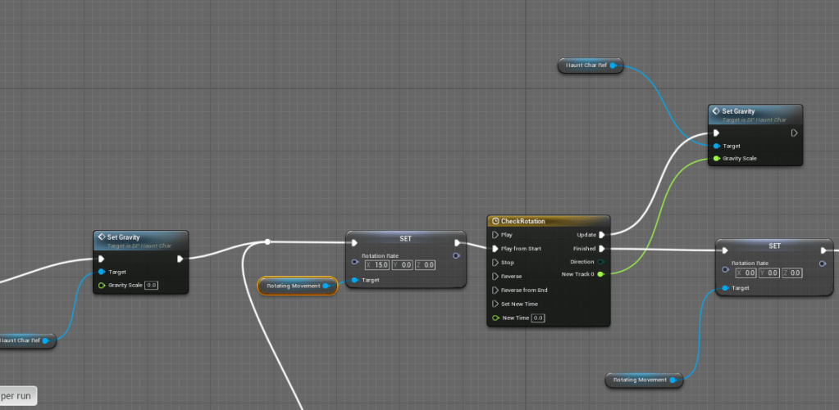This screenshot has width=839, height=410.
Task: Click the reroute dot on the white exec wire
Action: tap(267, 241)
